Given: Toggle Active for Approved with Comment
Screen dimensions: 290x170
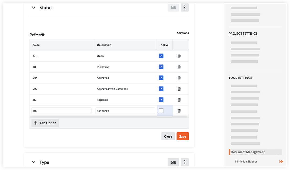Looking at the screenshot, I should [x=161, y=89].
